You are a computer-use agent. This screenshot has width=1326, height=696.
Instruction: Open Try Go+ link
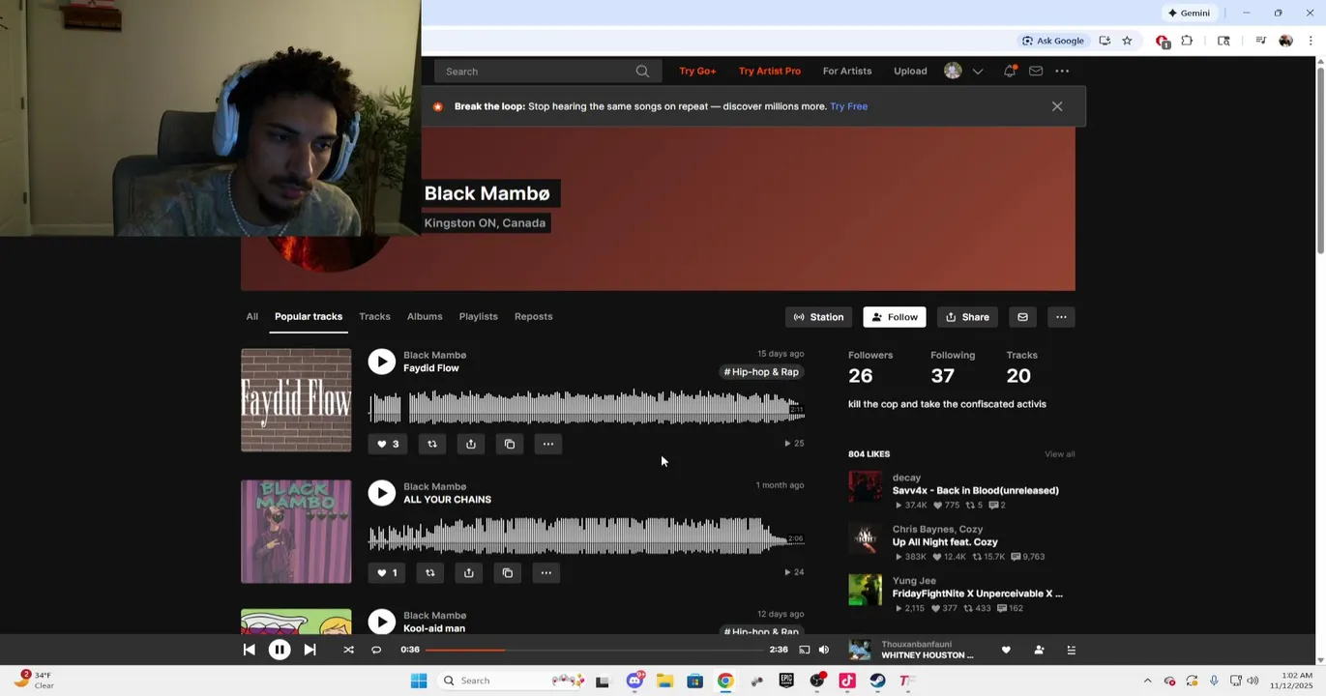pos(697,71)
